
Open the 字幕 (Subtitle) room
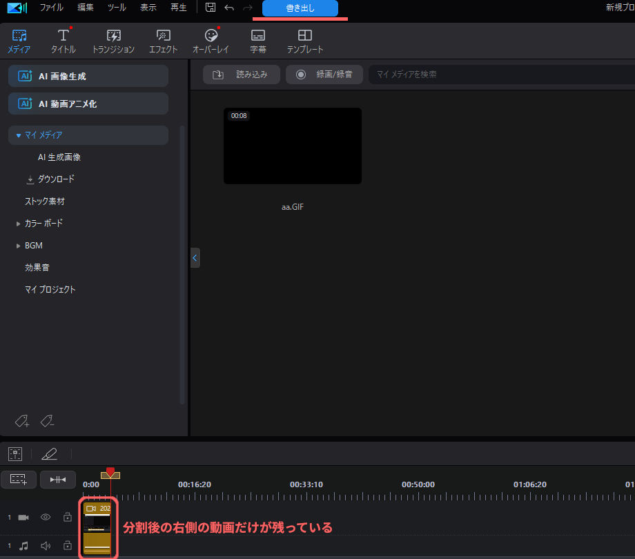258,41
